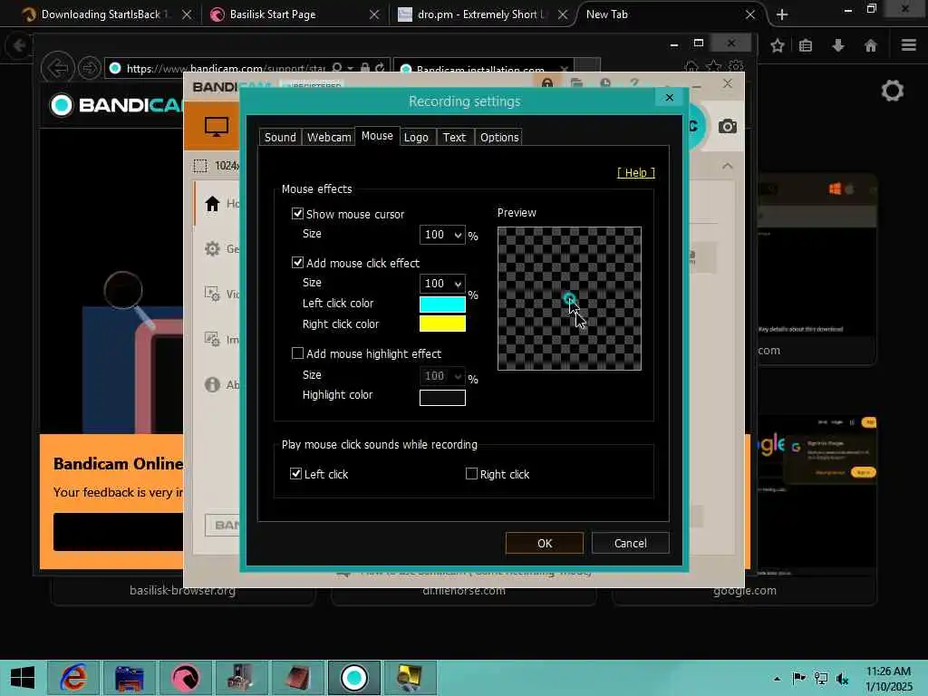Switch to dro.pm Extremely Short tab

481,14
